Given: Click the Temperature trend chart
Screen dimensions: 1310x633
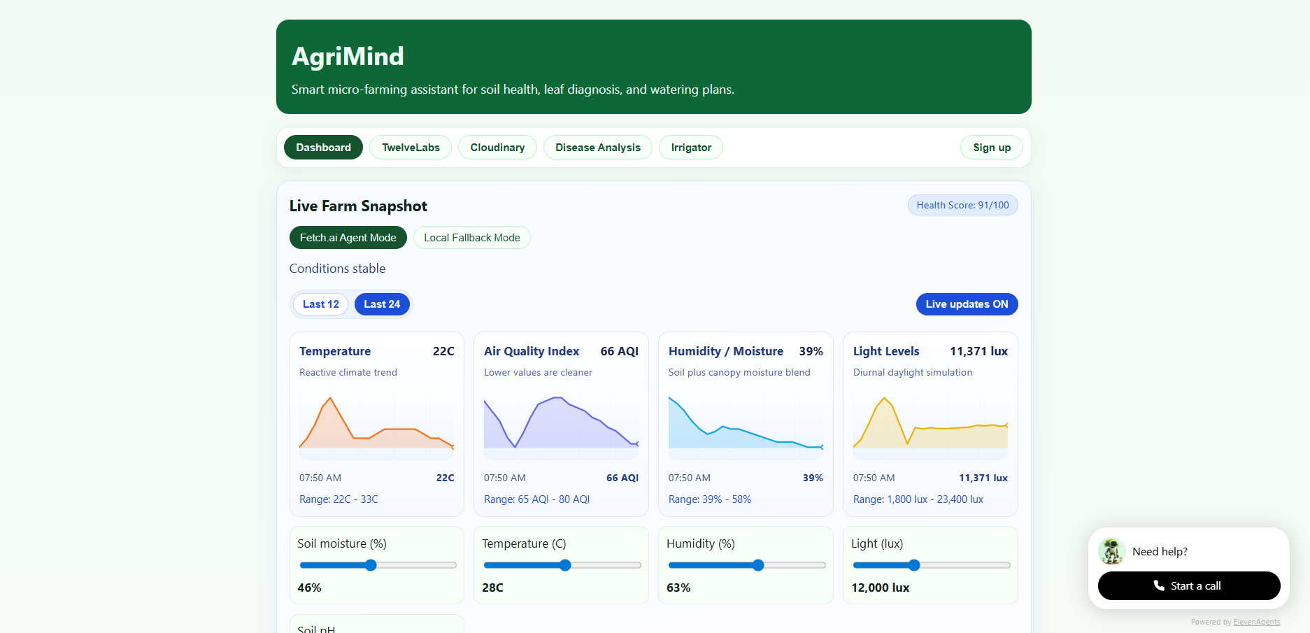Looking at the screenshot, I should [x=377, y=422].
